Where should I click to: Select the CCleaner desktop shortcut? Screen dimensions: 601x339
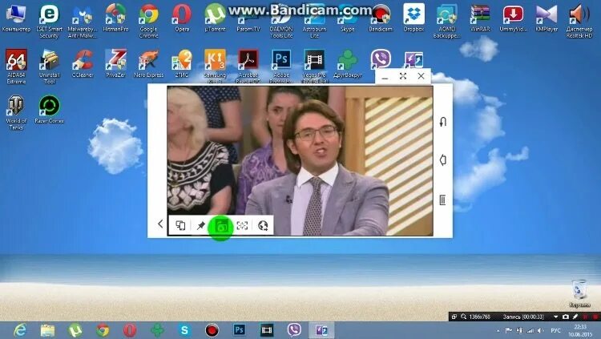point(83,63)
